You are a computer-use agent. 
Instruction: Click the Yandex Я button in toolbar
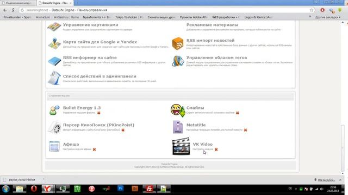click(x=13, y=10)
